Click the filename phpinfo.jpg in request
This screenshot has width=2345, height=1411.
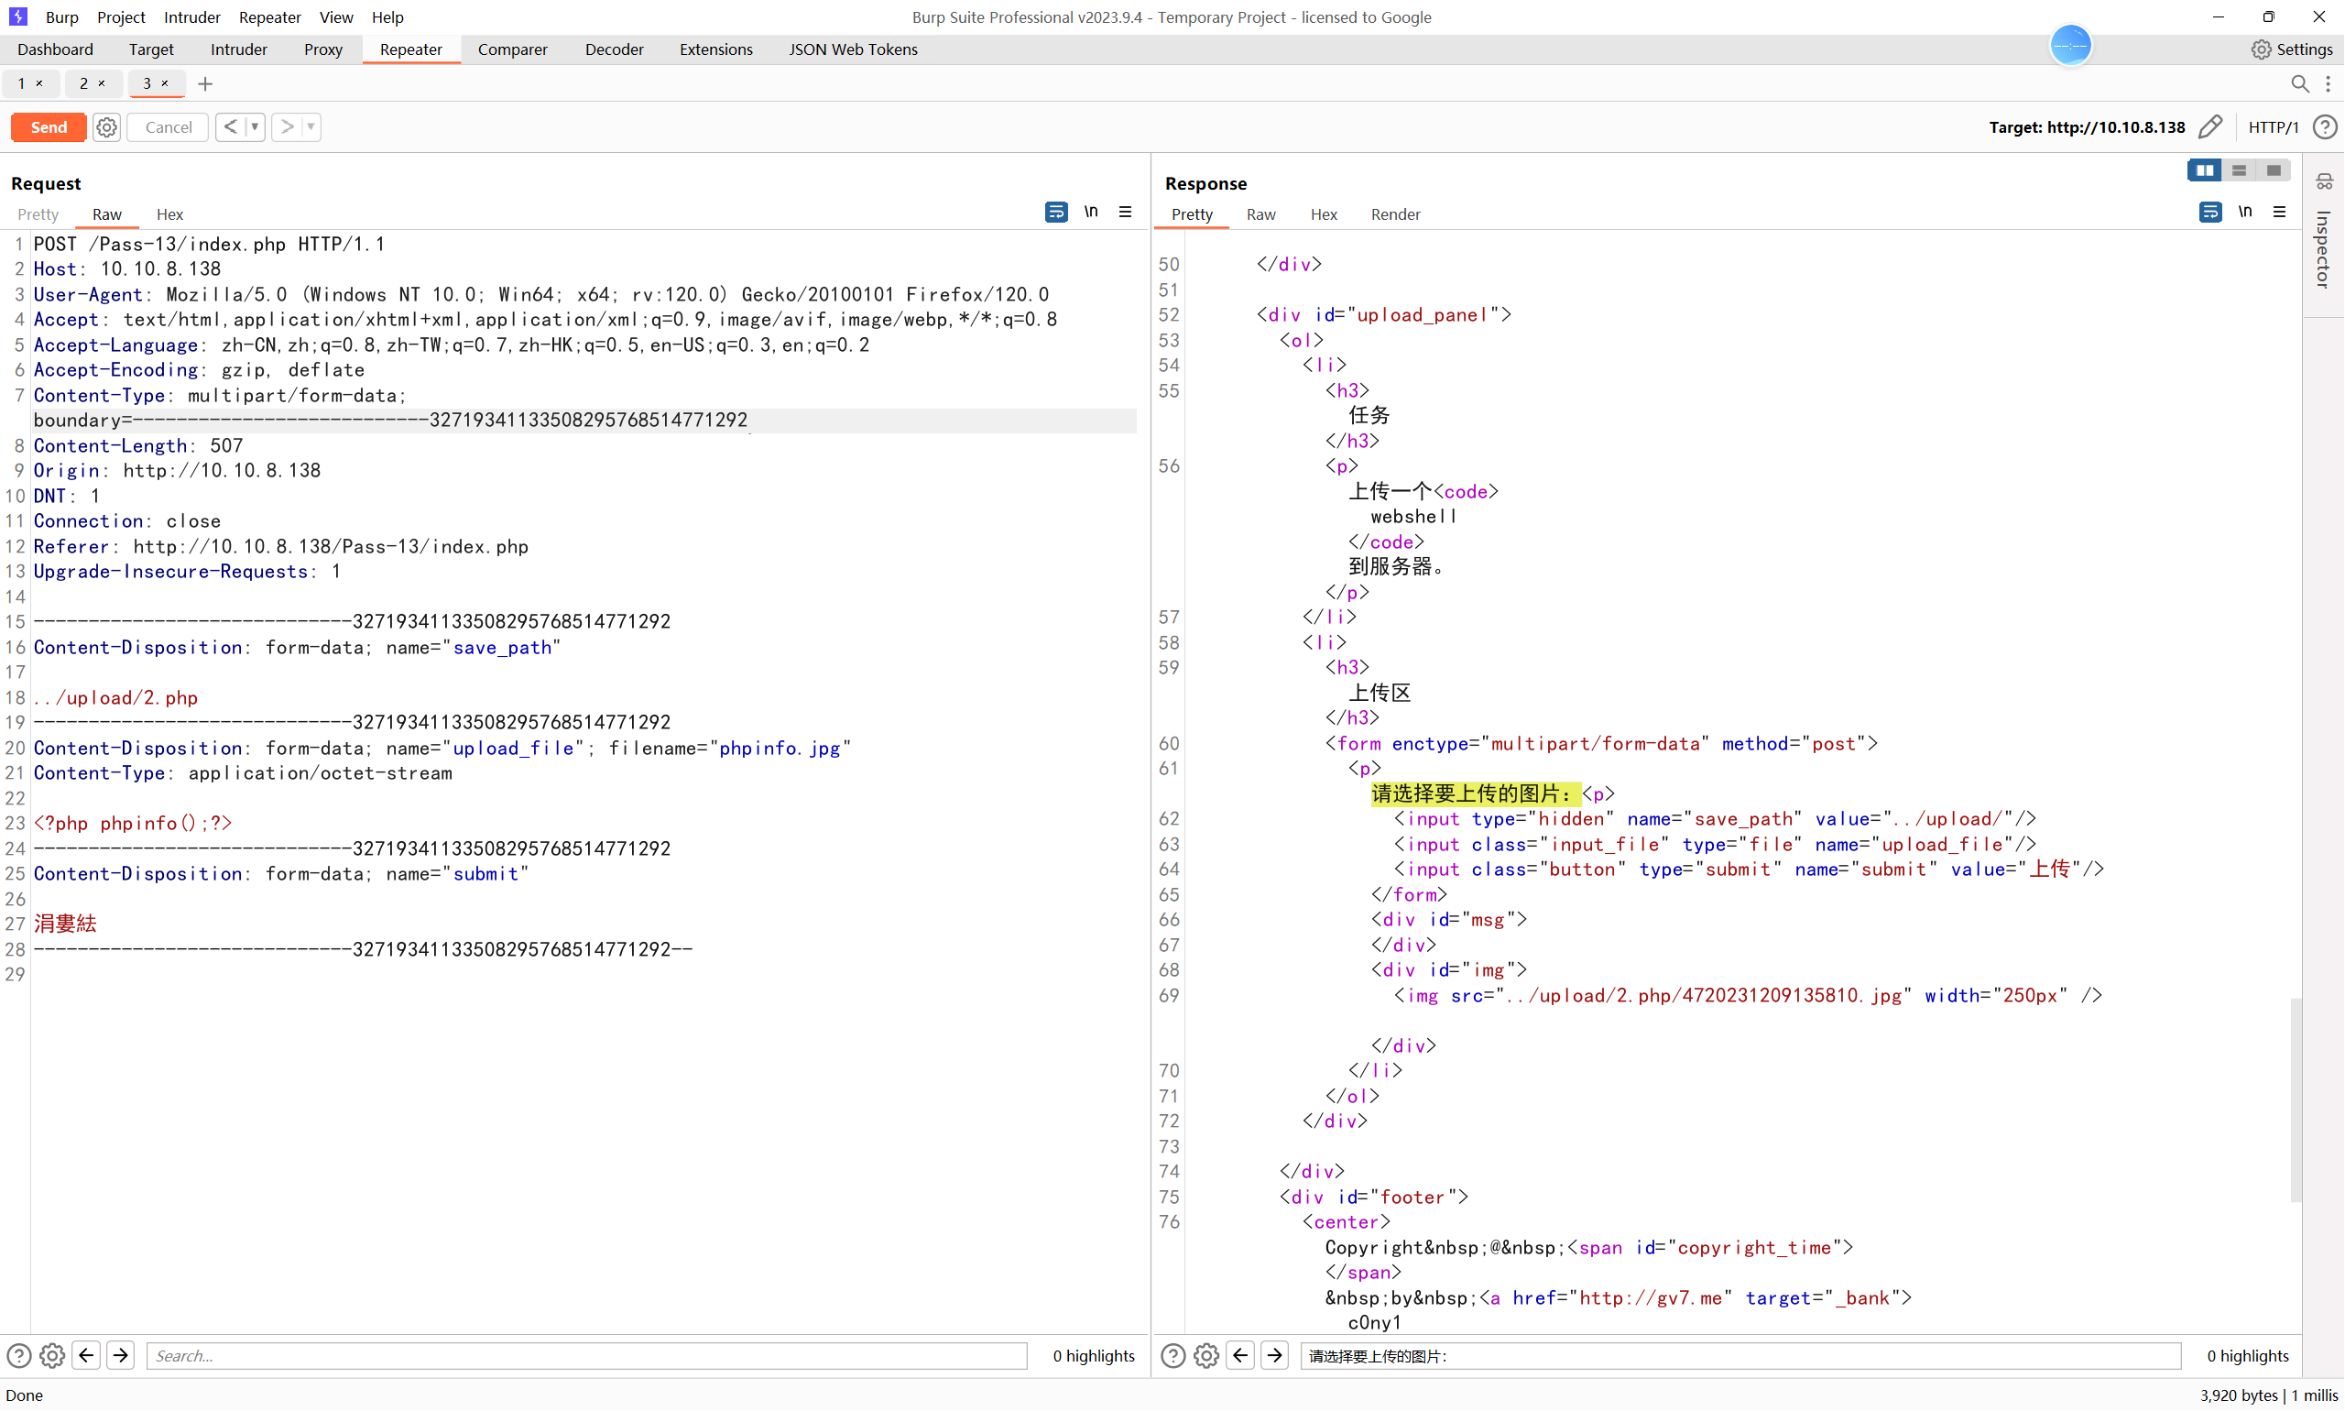pos(780,749)
